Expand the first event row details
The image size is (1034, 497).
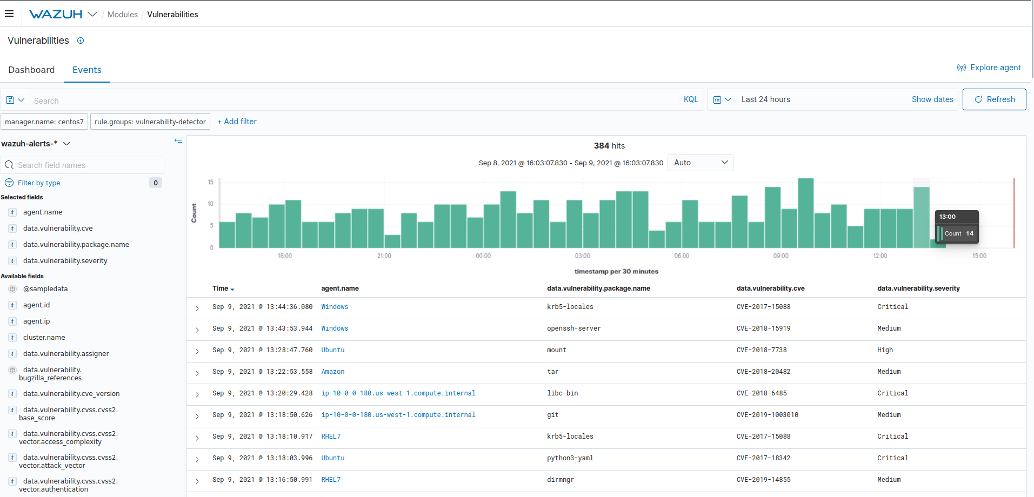[x=197, y=308]
